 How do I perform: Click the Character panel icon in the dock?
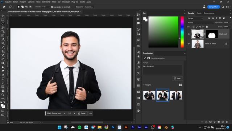point(138,52)
